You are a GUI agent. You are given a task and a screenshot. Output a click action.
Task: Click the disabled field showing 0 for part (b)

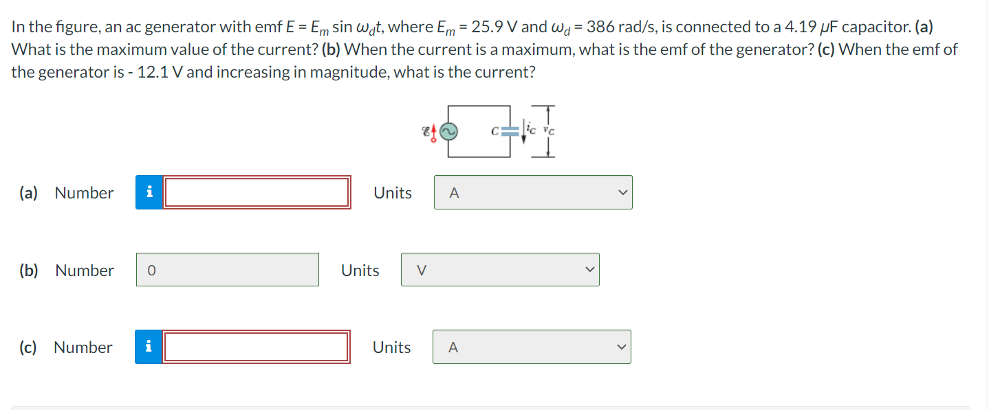[227, 269]
